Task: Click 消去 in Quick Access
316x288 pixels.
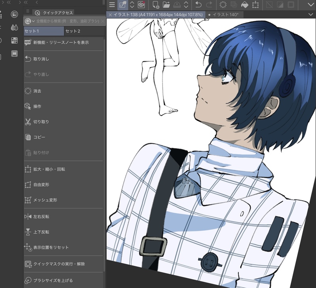Action: 63,91
